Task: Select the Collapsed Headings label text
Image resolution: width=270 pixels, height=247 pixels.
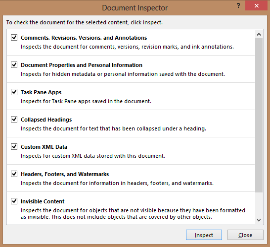Action: pos(46,120)
